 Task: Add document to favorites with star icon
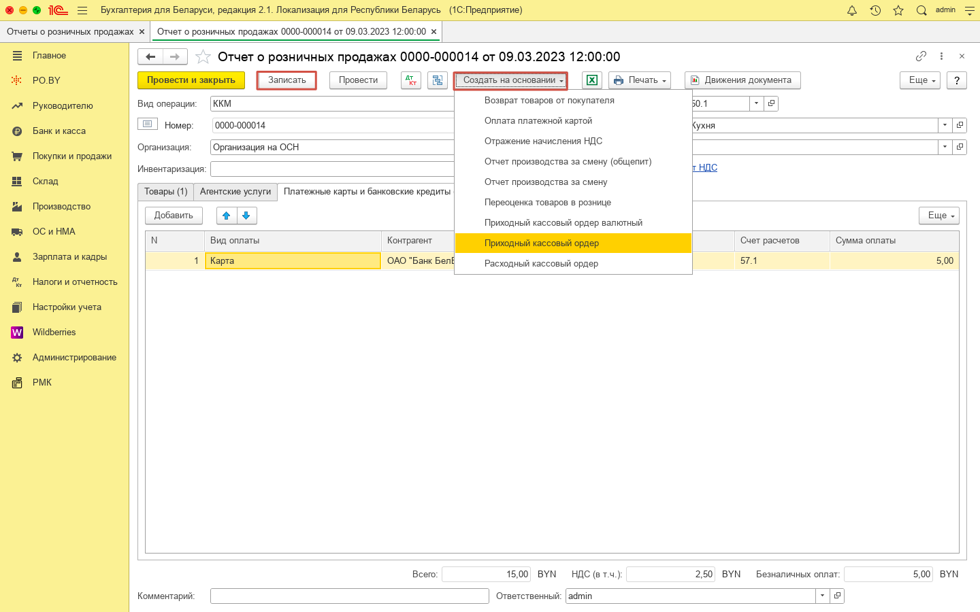(203, 57)
